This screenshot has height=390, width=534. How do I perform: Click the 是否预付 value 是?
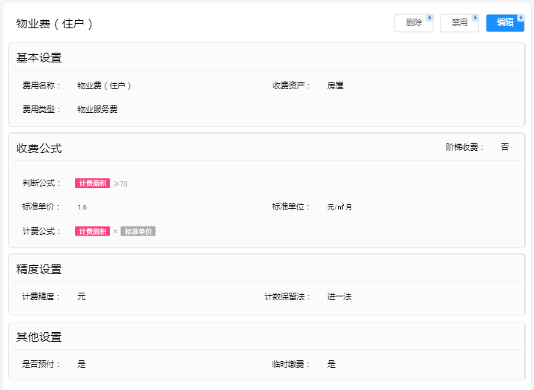tap(82, 364)
